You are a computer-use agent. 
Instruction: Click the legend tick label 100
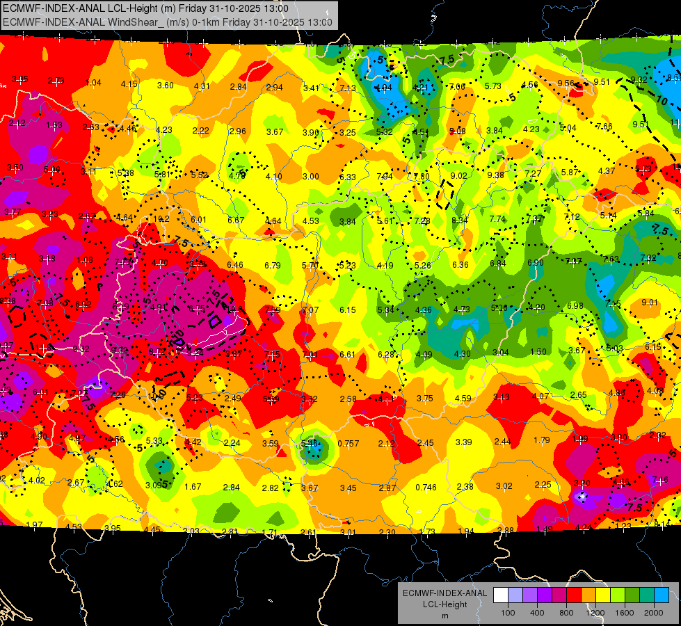coord(508,613)
